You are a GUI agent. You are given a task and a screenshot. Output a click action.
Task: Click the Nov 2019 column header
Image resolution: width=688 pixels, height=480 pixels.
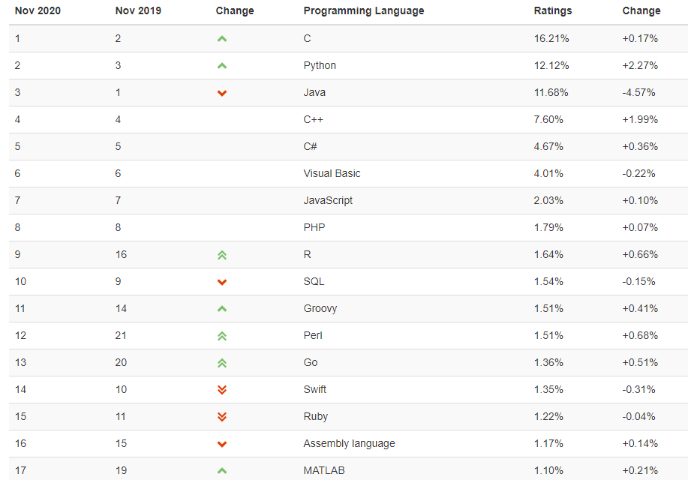(x=138, y=10)
